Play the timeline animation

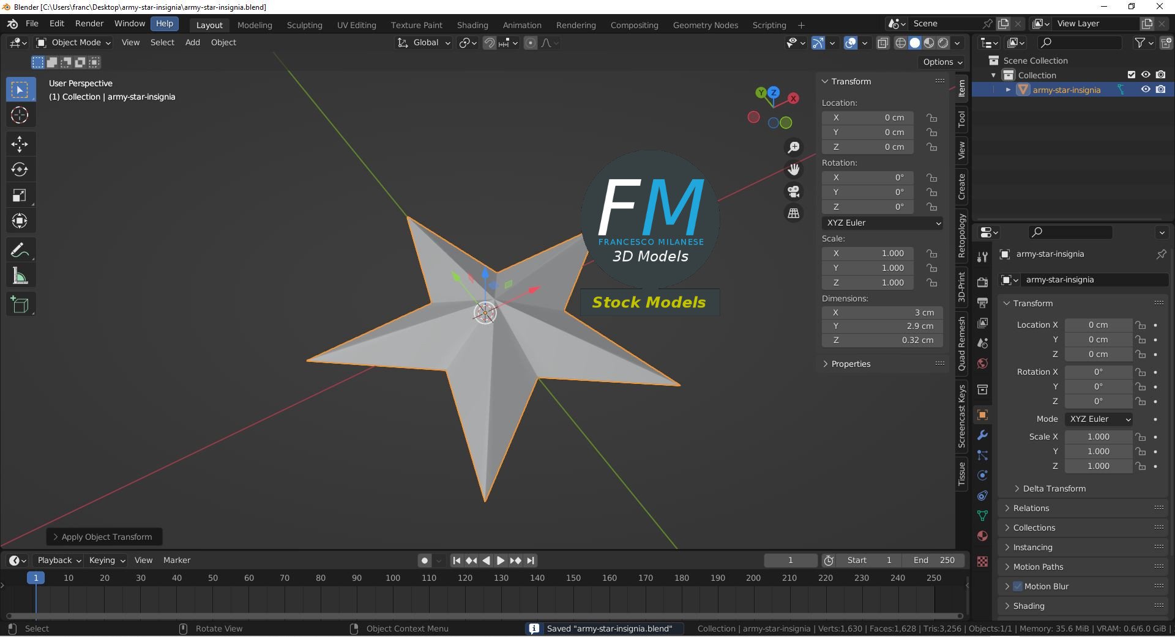pos(501,561)
